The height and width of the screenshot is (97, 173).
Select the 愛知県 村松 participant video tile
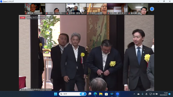[x=55, y=9]
